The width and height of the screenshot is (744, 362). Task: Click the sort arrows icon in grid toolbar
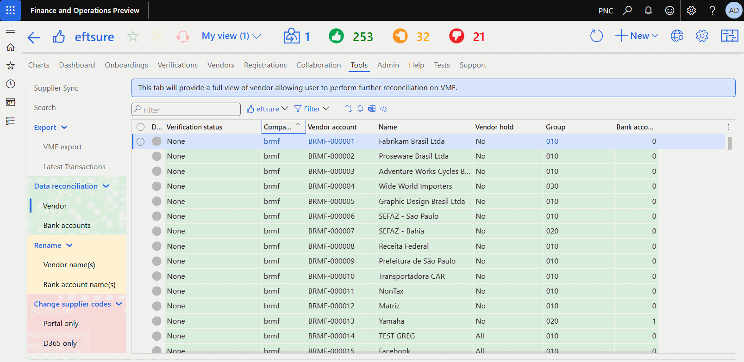[x=348, y=109]
